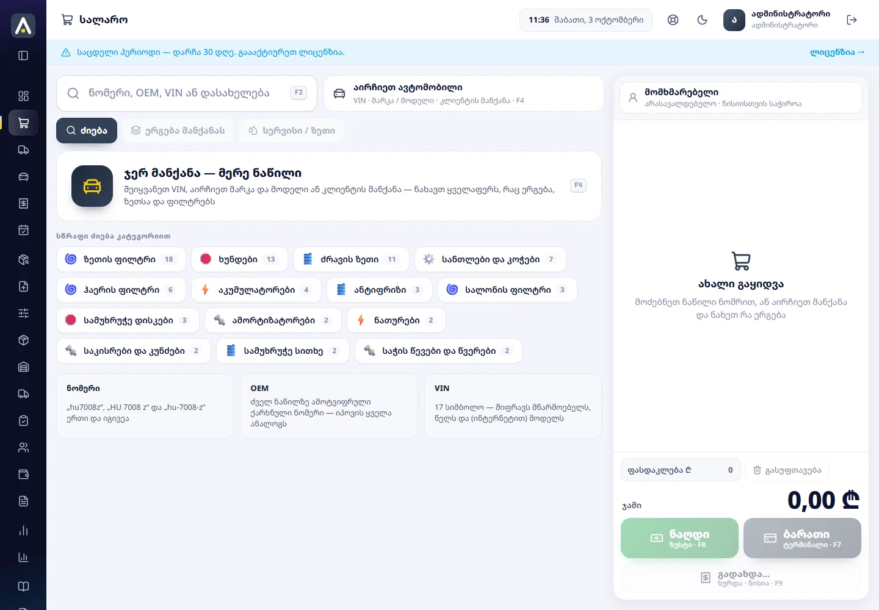This screenshot has height=610, width=879.
Task: Open the მომხმარებელი customer selector
Action: [x=741, y=98]
